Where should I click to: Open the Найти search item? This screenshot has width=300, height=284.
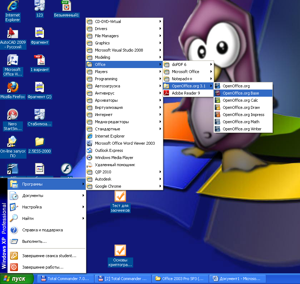[x=47, y=218]
